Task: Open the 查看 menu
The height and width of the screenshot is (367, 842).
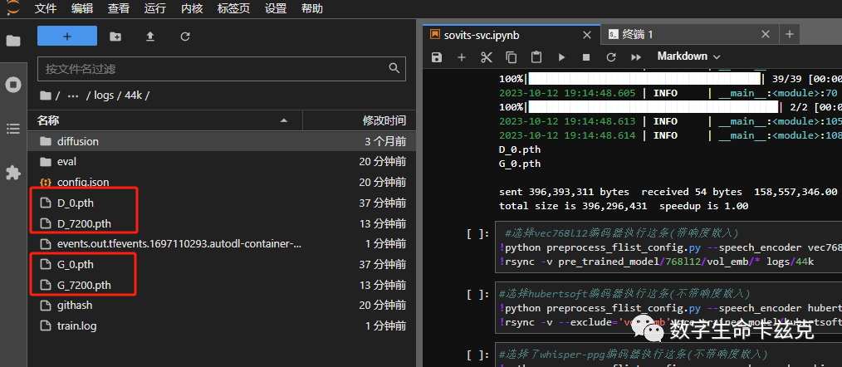Action: (x=118, y=8)
